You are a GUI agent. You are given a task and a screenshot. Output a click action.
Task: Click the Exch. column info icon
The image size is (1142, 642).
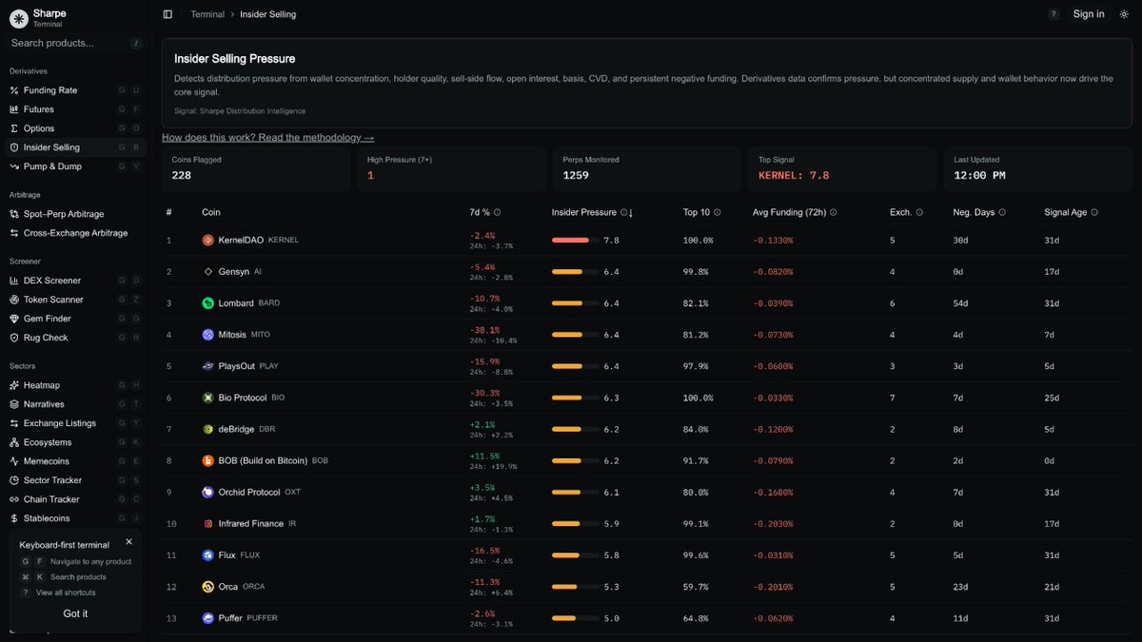coord(919,213)
